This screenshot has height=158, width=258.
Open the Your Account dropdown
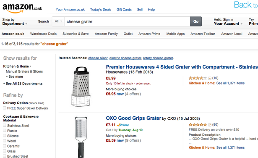tap(228, 21)
